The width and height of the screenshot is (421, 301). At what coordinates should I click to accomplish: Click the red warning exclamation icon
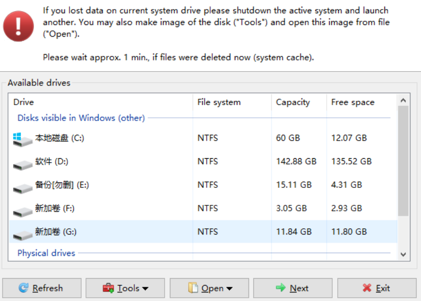click(19, 26)
